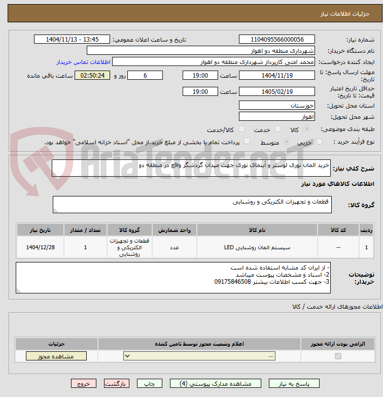Click the remaining time field 02:50:24

pos(92,75)
